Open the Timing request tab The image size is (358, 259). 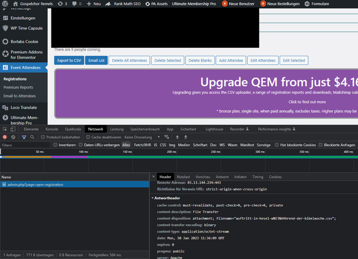click(258, 177)
